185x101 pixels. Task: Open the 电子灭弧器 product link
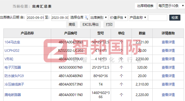pos(13,67)
